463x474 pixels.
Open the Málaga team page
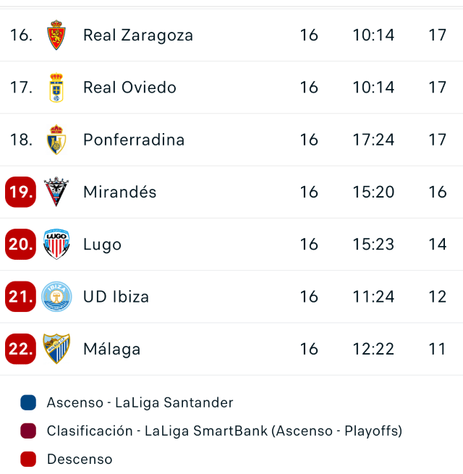tap(111, 349)
